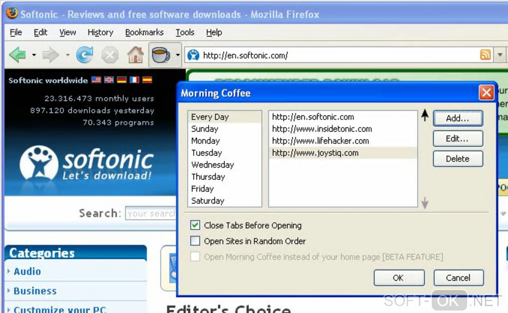Move selected site down with down arrow
The height and width of the screenshot is (313, 508).
pos(425,203)
